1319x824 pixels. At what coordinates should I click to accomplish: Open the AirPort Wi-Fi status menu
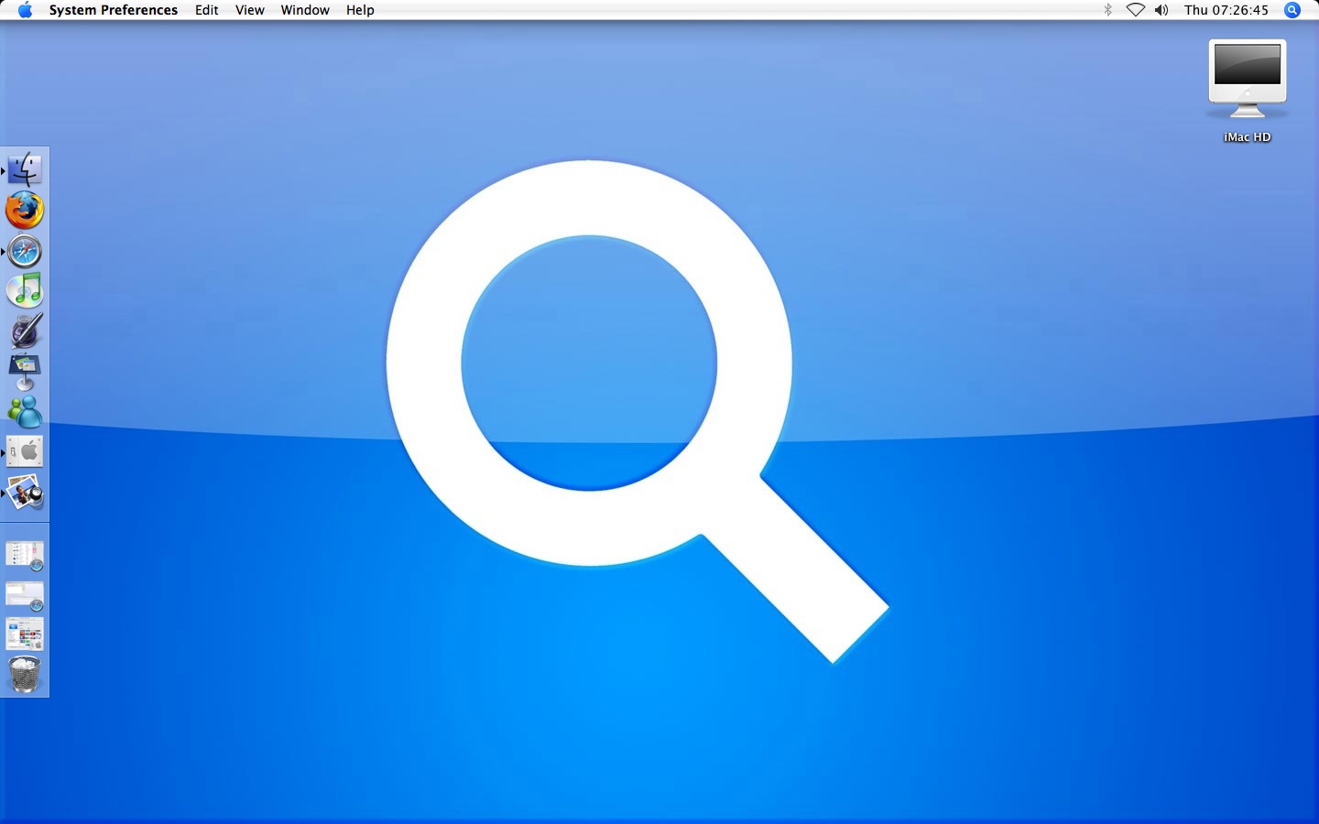point(1135,10)
